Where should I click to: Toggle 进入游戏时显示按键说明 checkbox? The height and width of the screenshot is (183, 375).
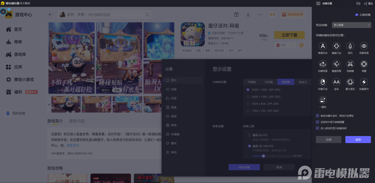coord(317,128)
